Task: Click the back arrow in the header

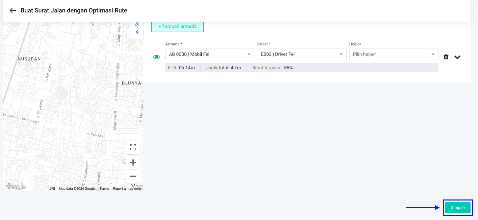Action: point(13,10)
